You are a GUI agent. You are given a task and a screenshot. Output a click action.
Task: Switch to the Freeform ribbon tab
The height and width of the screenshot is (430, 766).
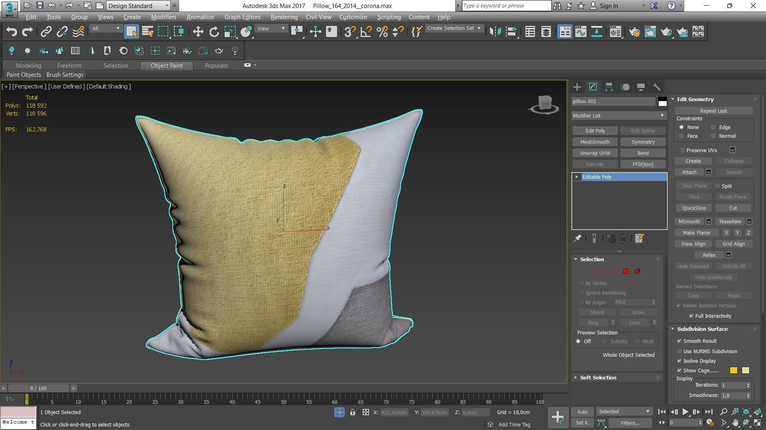[x=69, y=66]
